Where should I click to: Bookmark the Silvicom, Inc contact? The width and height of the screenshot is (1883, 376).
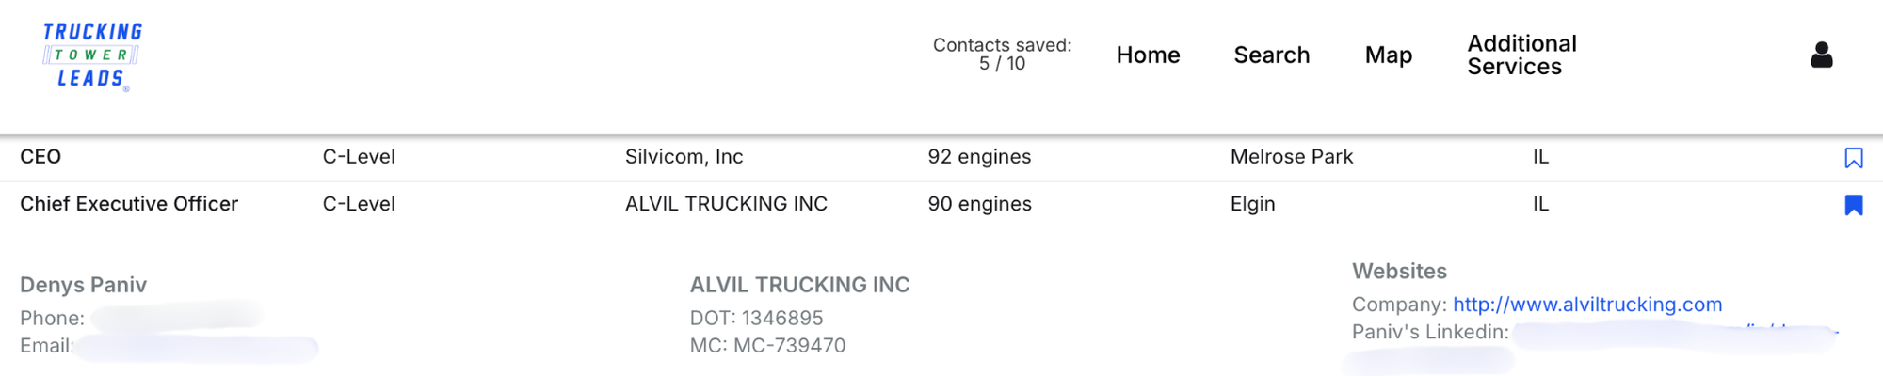pyautogui.click(x=1853, y=158)
